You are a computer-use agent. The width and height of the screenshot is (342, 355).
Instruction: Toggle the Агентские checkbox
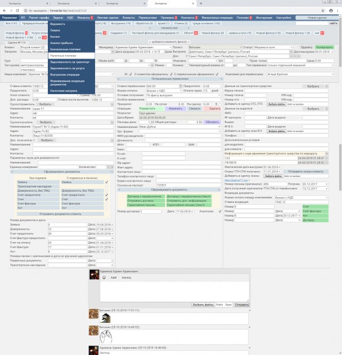pos(220,211)
